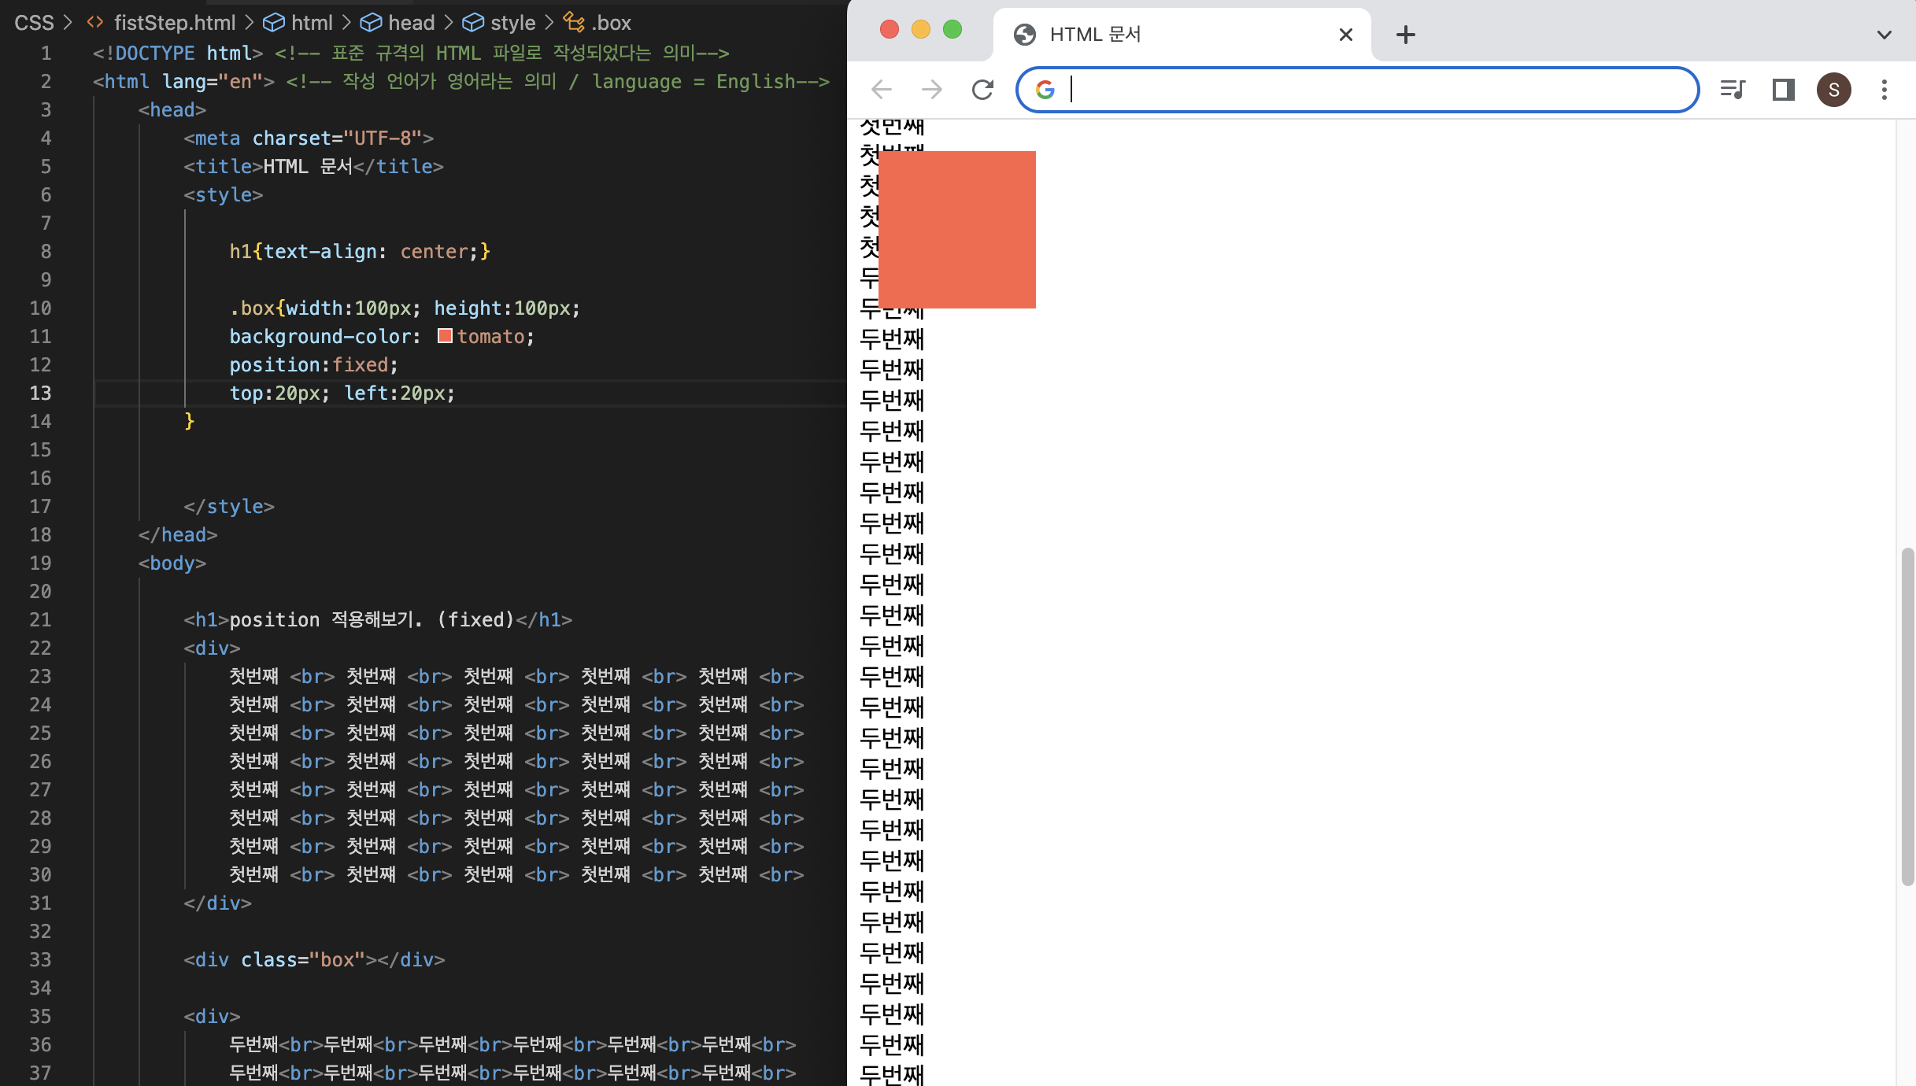Viewport: 1916px width, 1086px height.
Task: Open Chrome three-dot menu
Action: [x=1885, y=90]
